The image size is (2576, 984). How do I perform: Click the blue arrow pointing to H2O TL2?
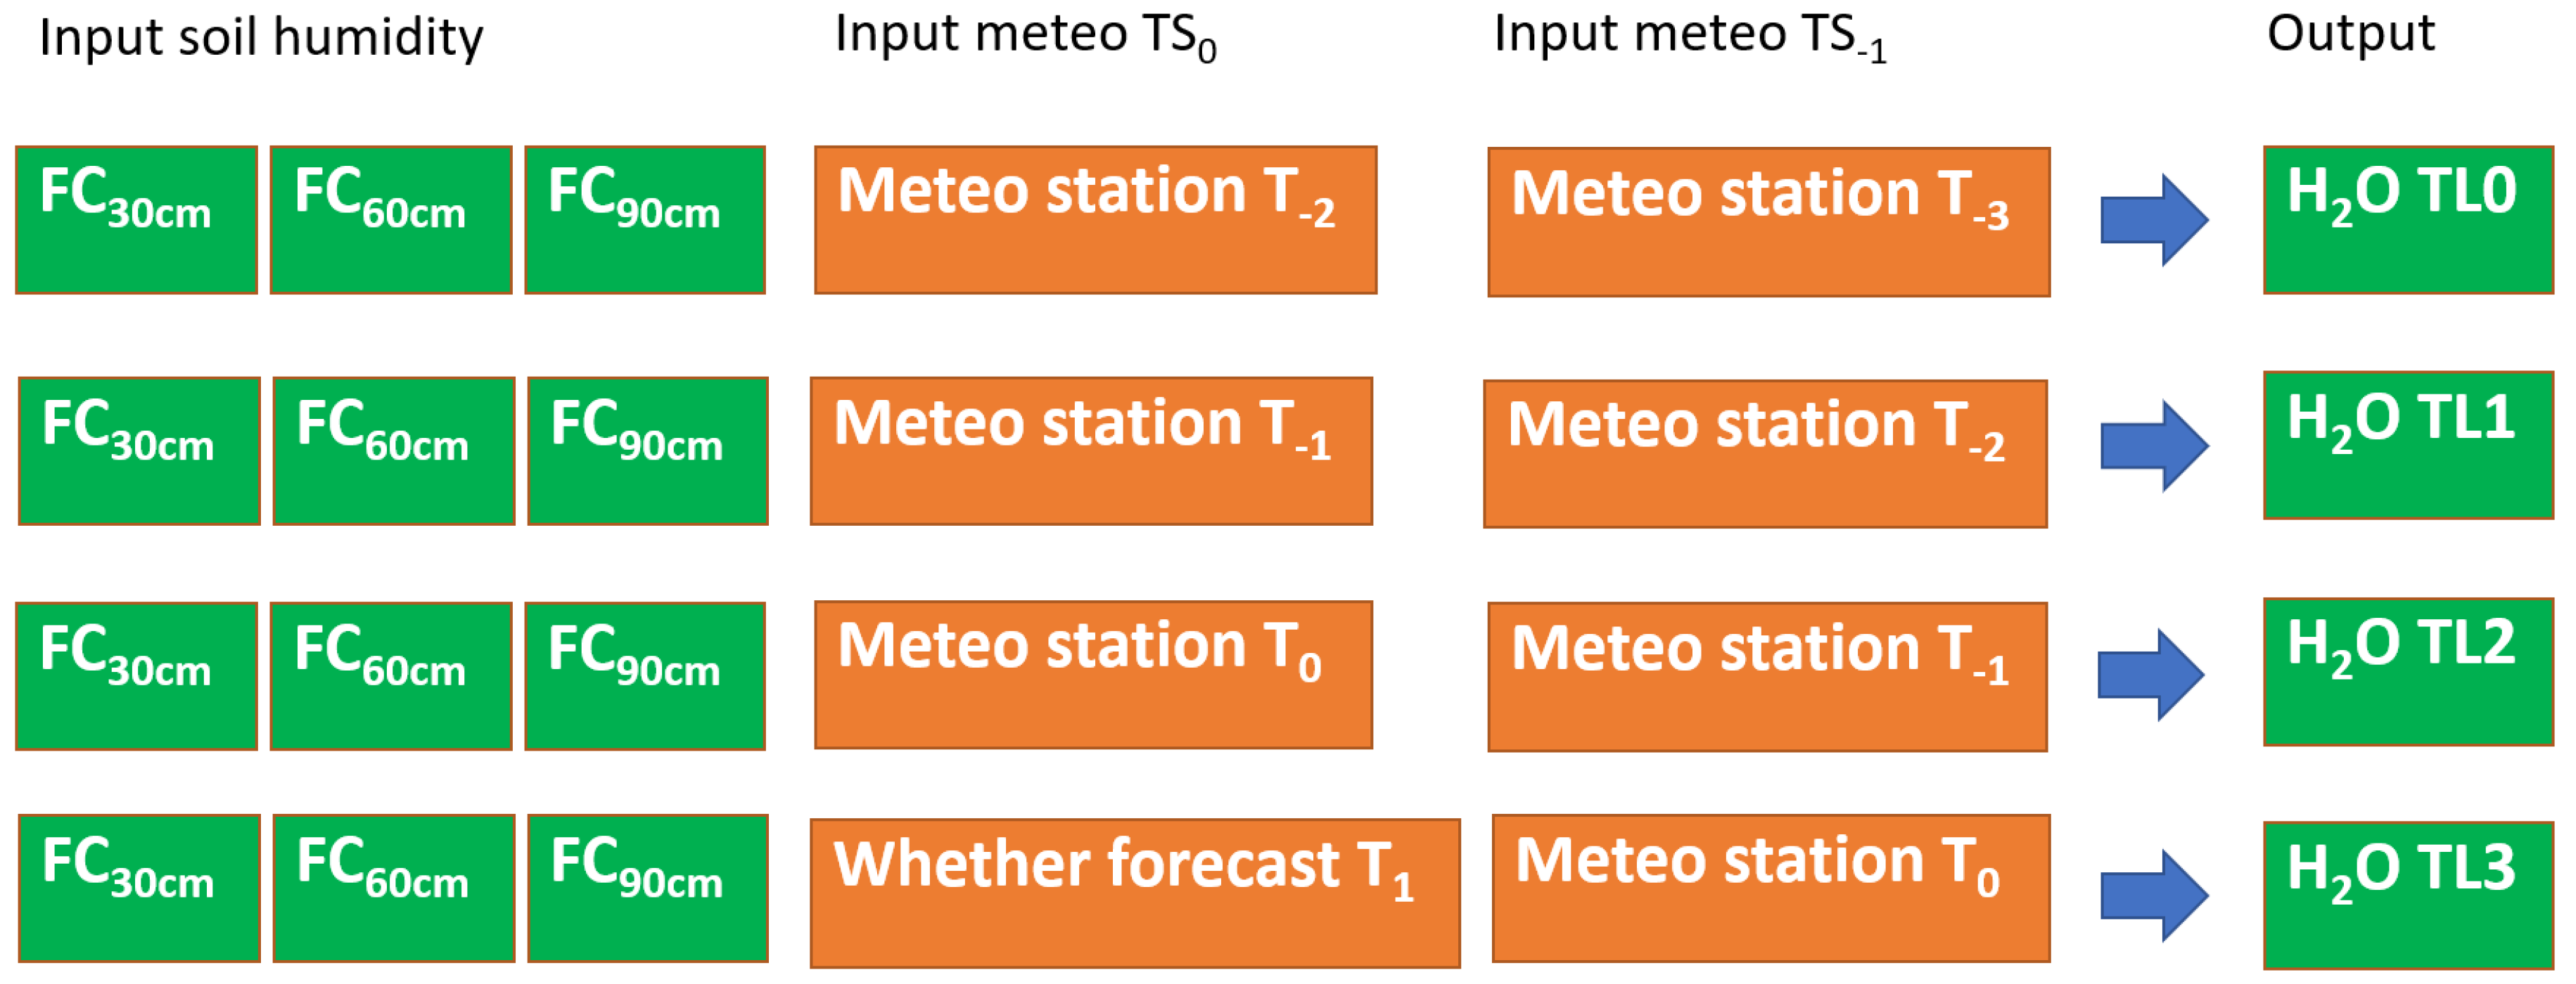(2150, 674)
